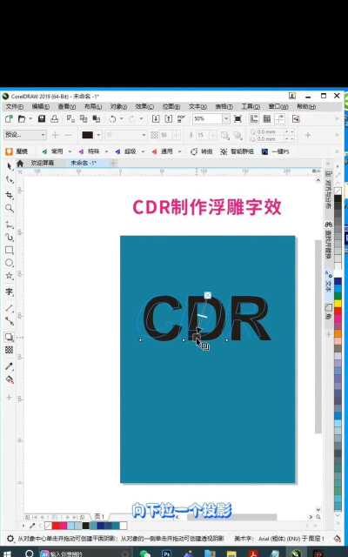348x557 pixels.
Task: Click the New document icon
Action: (x=9, y=118)
